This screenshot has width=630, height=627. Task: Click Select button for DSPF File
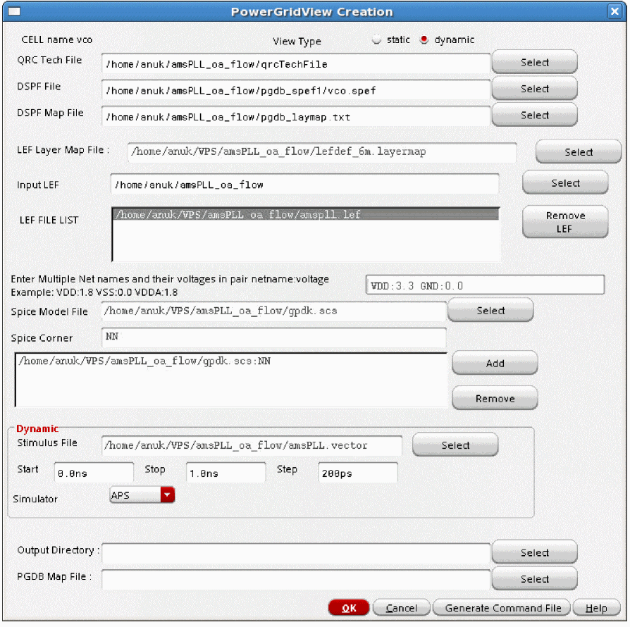pos(534,89)
